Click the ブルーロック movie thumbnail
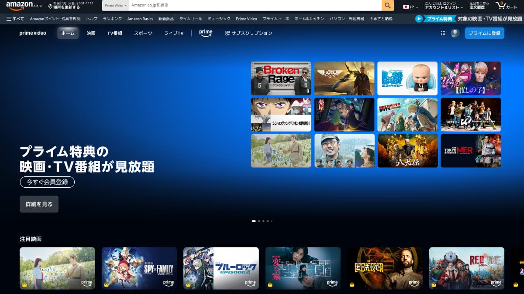Screen dimensions: 524x294 221,267
